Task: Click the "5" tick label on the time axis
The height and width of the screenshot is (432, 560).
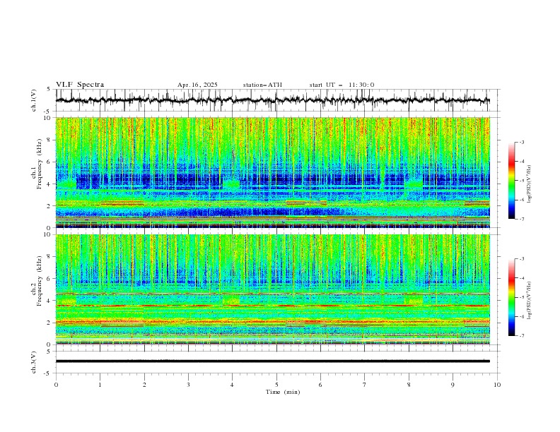Action: (276, 385)
